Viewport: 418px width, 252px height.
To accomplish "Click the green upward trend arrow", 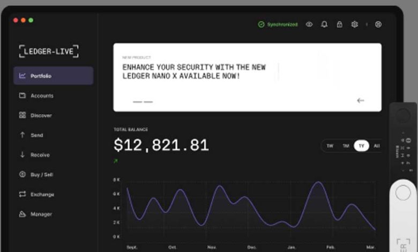I will [x=115, y=161].
